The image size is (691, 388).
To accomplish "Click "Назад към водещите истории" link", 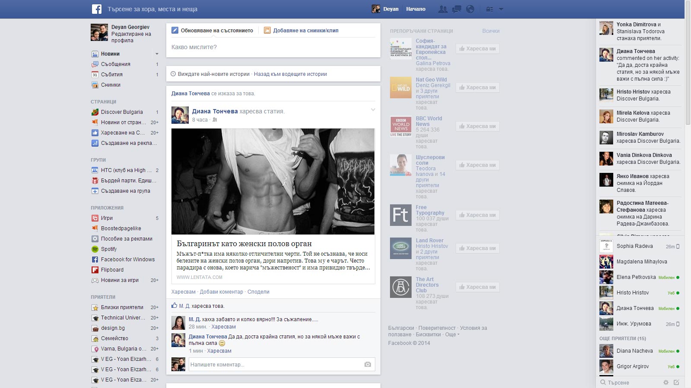I will coord(290,74).
